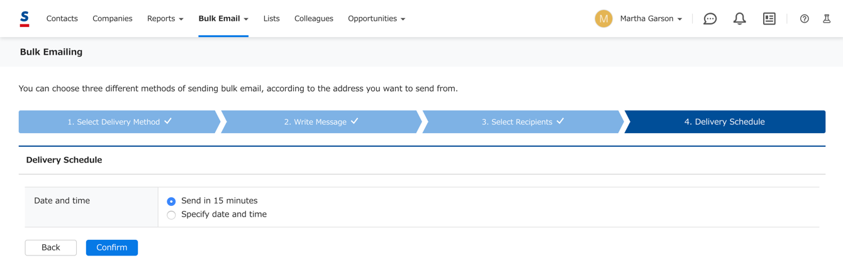The height and width of the screenshot is (280, 843).
Task: Click Martha Garson's avatar circle
Action: click(x=603, y=19)
